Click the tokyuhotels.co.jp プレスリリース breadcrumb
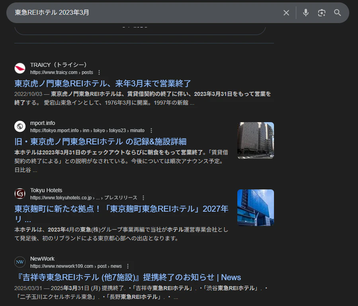The height and width of the screenshot is (306, 358). [x=84, y=198]
